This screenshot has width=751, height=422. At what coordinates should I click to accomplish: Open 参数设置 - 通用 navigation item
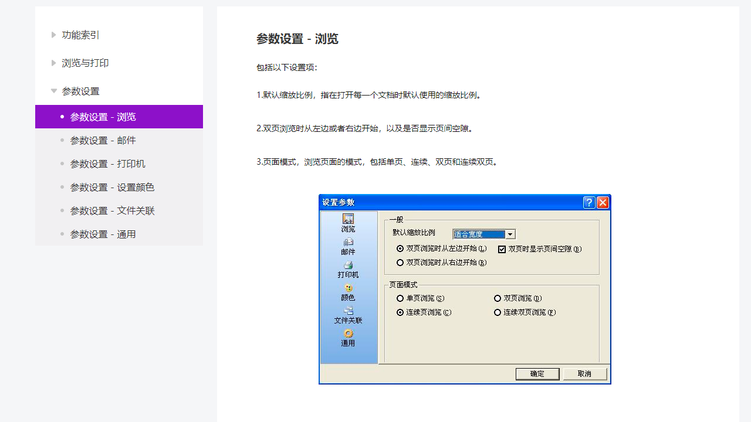click(x=103, y=234)
